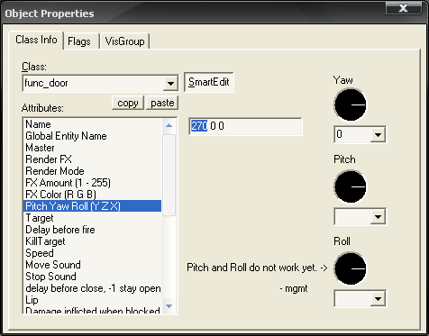Open the Yaw value dropdown

pyautogui.click(x=378, y=134)
